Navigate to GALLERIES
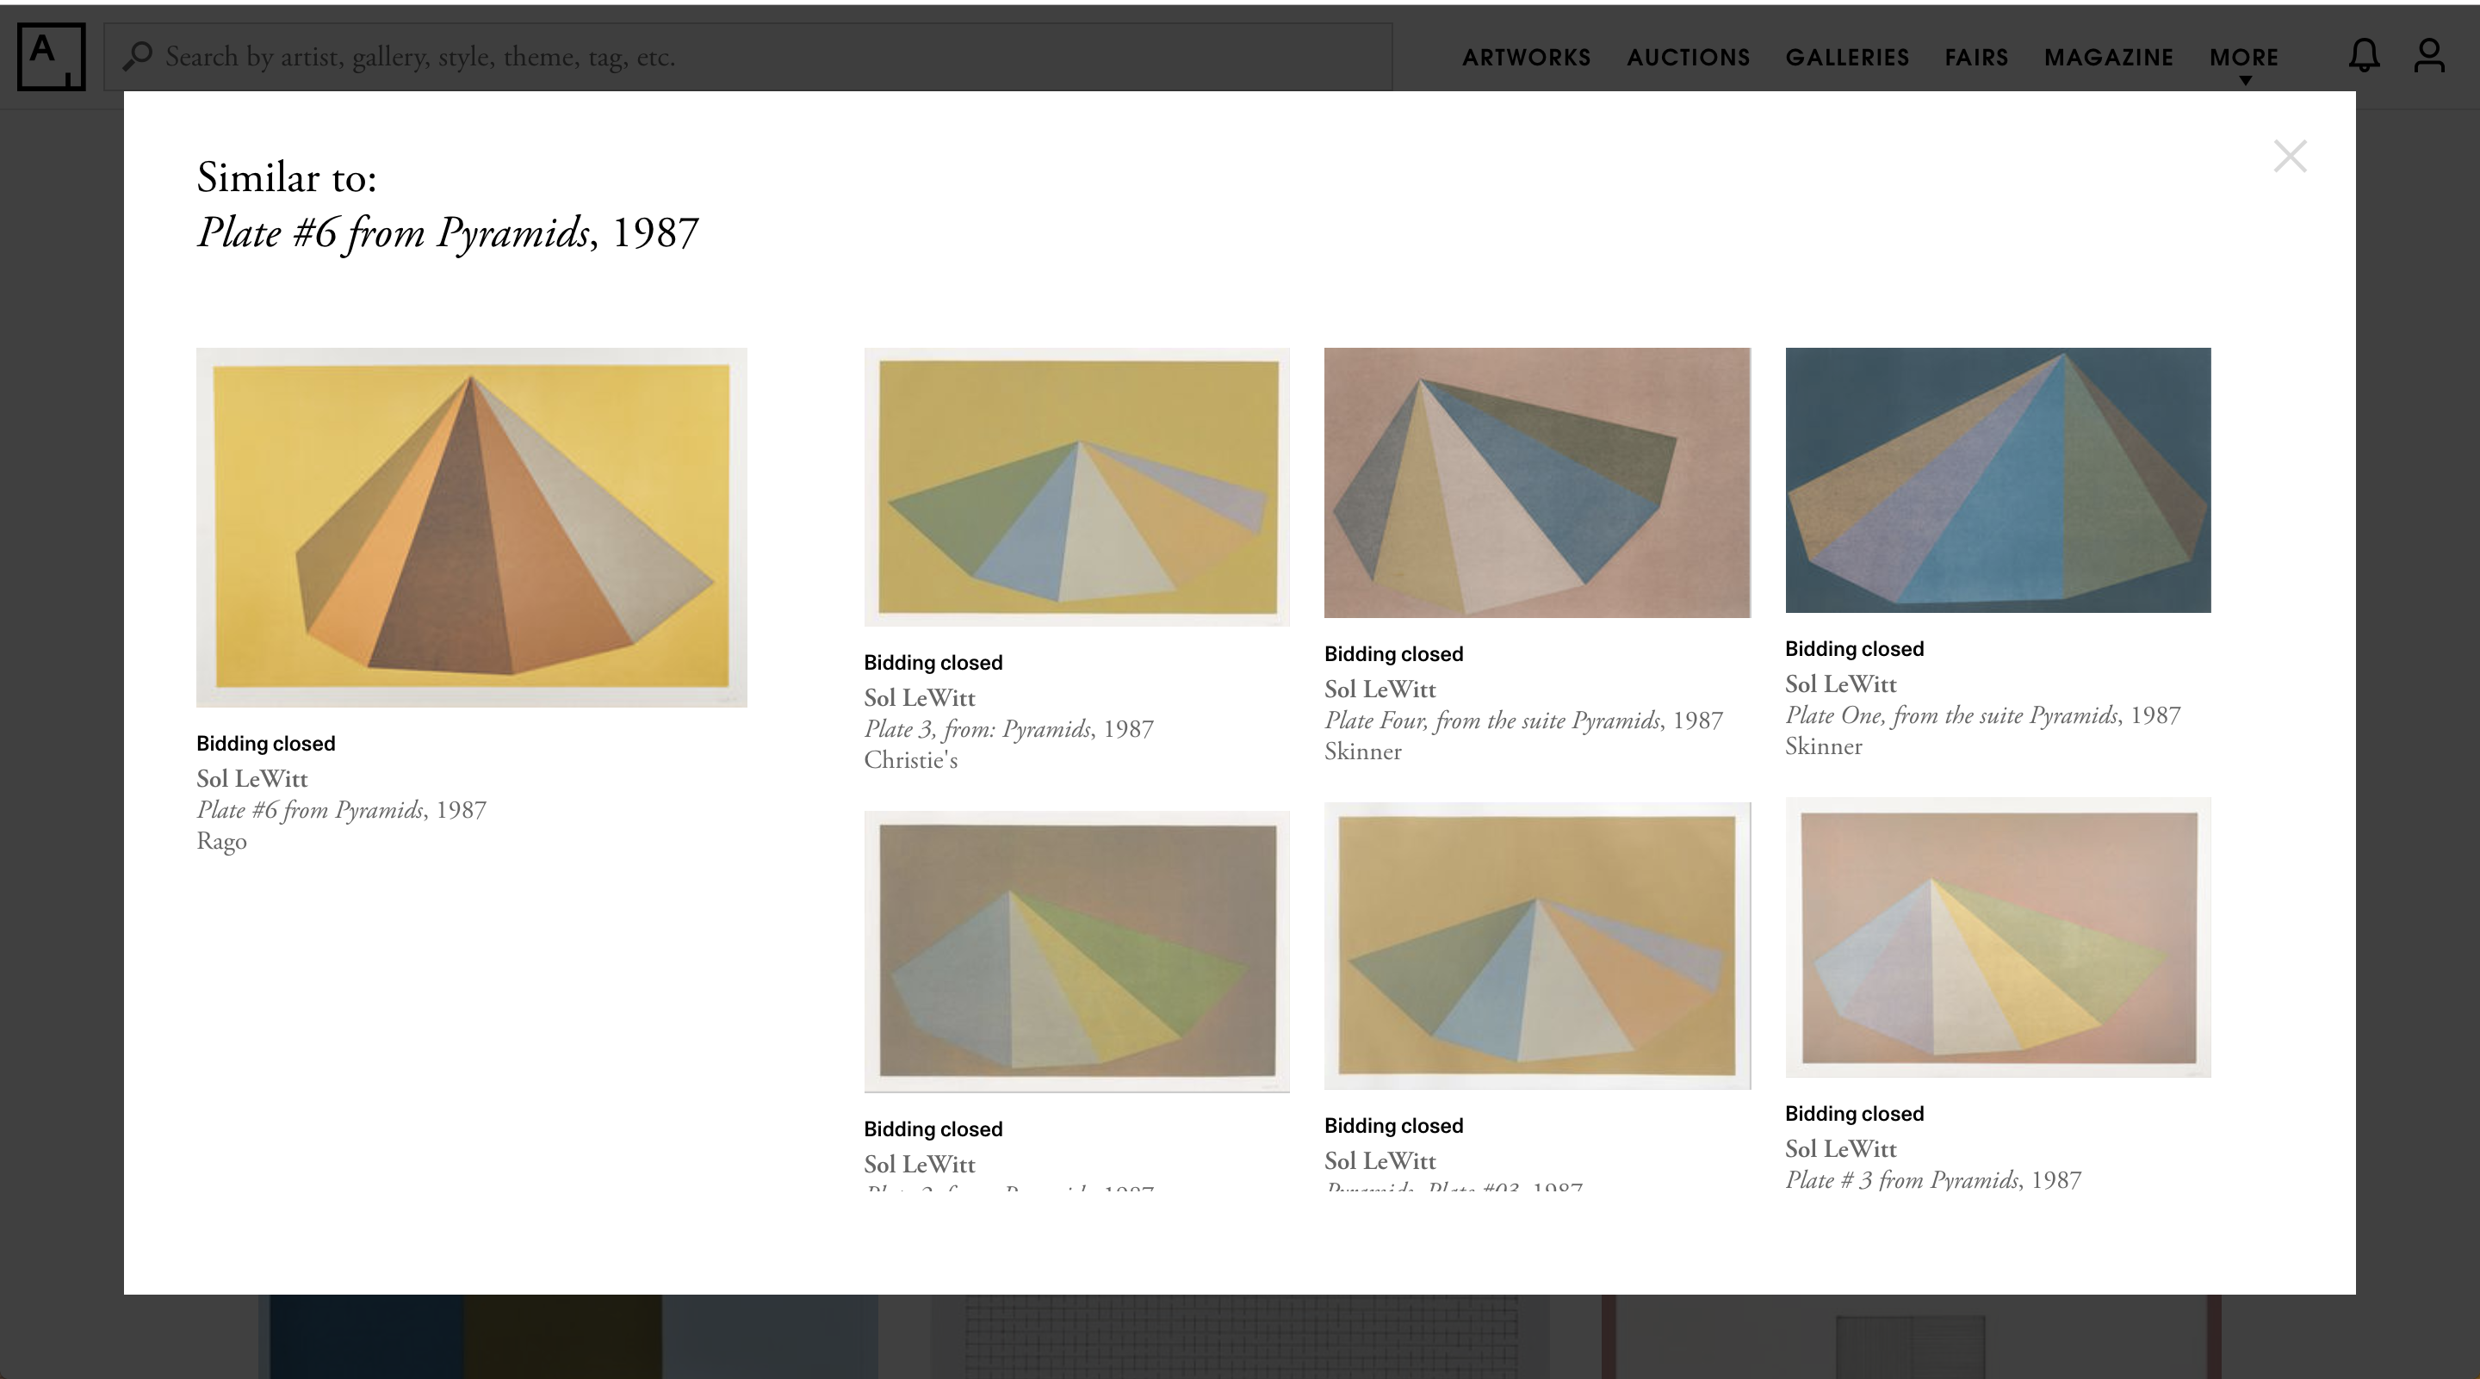Viewport: 2480px width, 1379px height. (1846, 58)
